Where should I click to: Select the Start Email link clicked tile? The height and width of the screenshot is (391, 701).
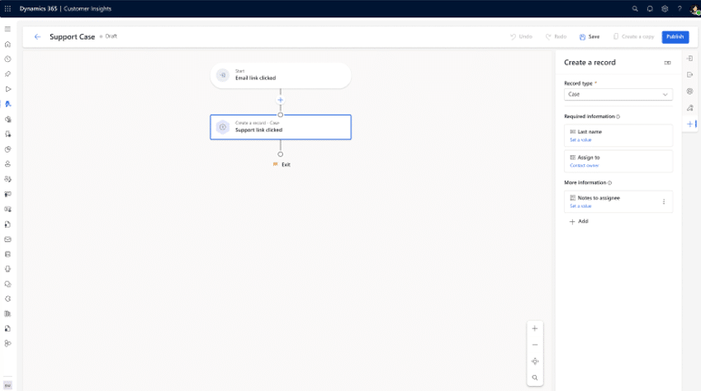(280, 75)
